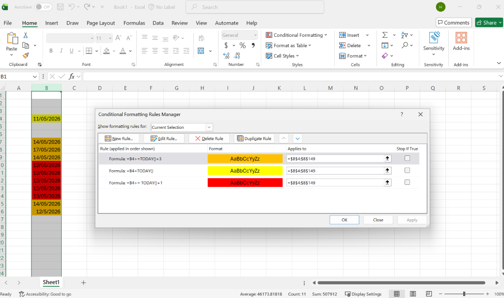Click range selector icon for =B4=TODAY() rule

click(387, 171)
